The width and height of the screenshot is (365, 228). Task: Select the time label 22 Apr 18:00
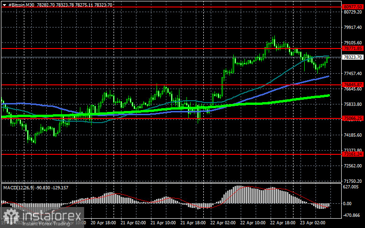click(x=283, y=223)
